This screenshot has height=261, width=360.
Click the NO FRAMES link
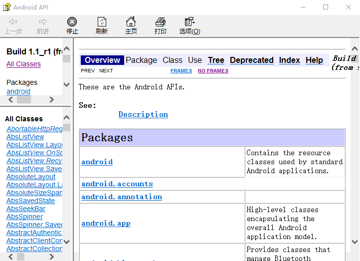213,71
